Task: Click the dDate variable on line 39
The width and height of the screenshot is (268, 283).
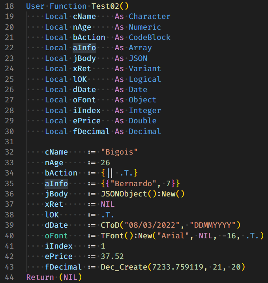Action: click(x=56, y=225)
